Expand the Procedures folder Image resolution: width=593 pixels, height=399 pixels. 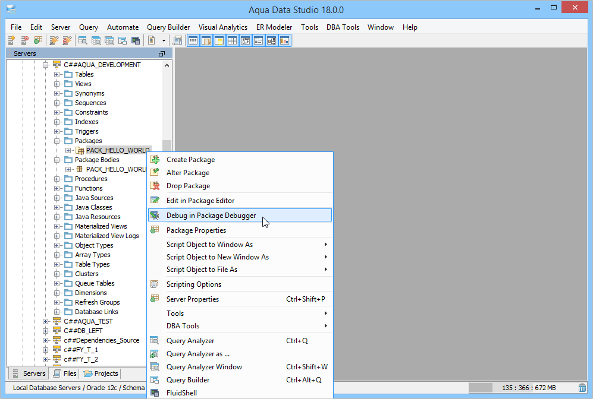click(57, 179)
